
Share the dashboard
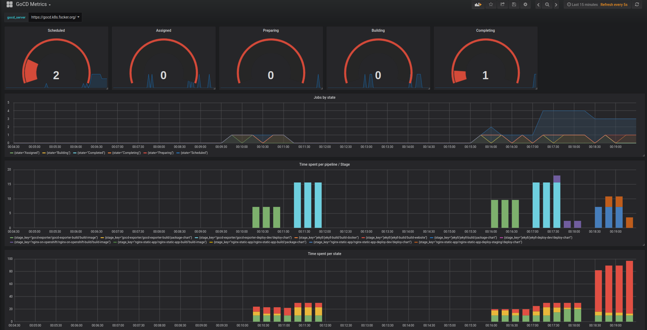pos(502,5)
